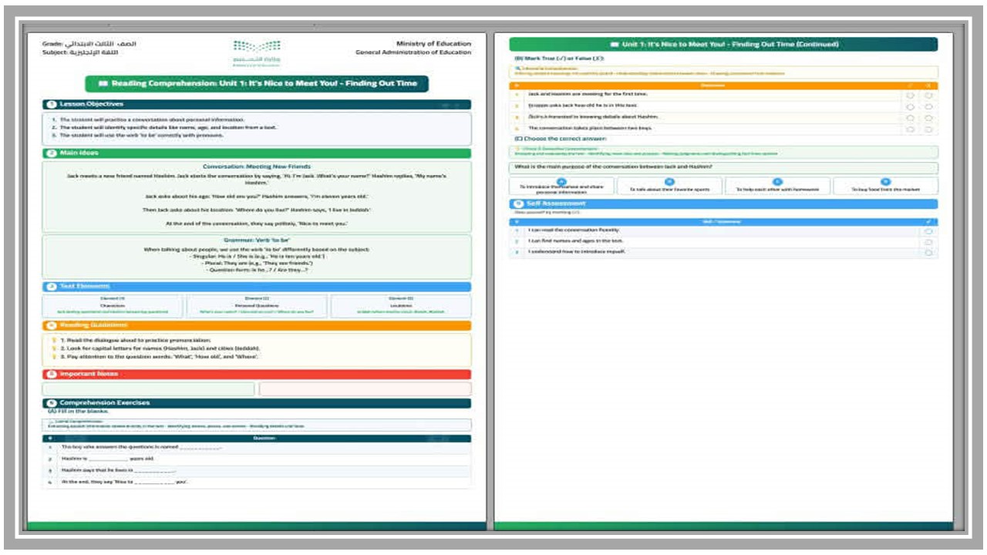Check 'I can read the conversation fluently'
987x555 pixels.
click(x=928, y=230)
